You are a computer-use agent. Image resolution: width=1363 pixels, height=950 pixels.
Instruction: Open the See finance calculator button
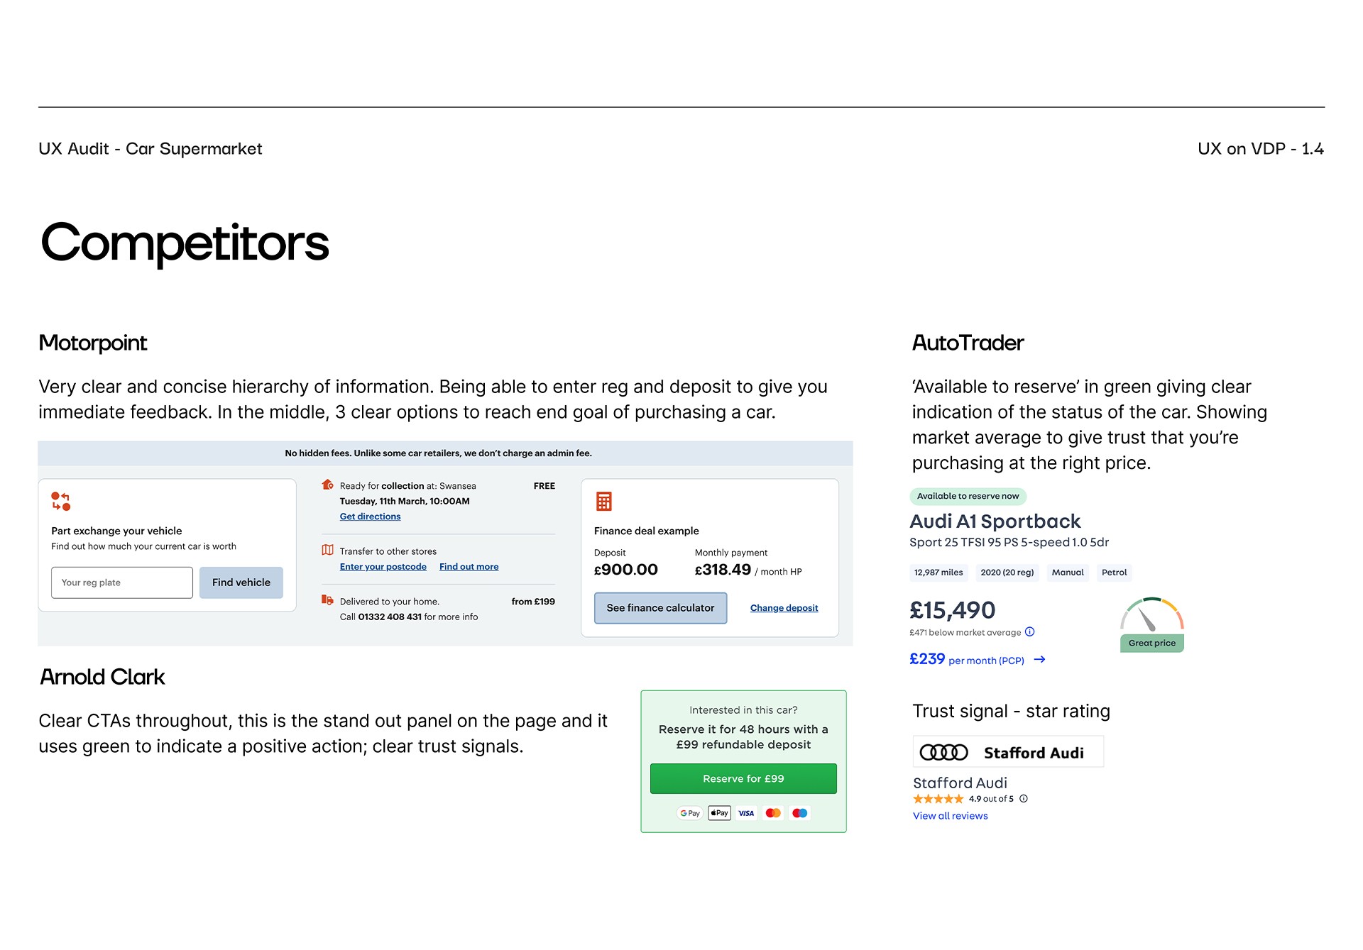coord(660,608)
